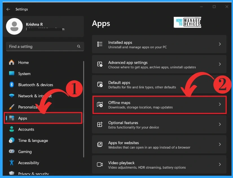Open Offline maps chevron arrow
The image size is (233, 178).
point(220,104)
